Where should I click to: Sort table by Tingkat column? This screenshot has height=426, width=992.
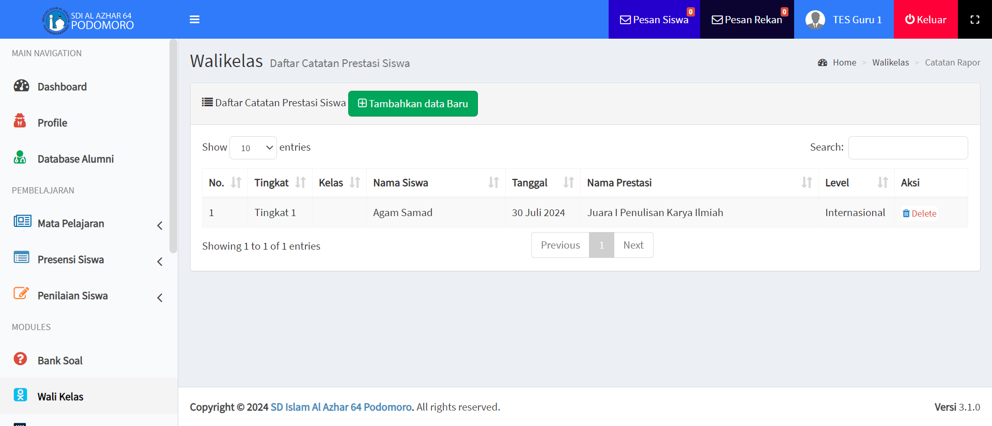[280, 183]
